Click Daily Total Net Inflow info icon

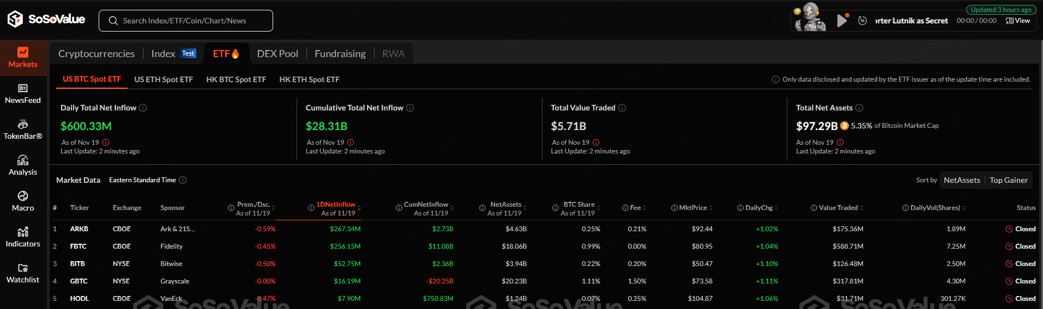[x=143, y=108]
